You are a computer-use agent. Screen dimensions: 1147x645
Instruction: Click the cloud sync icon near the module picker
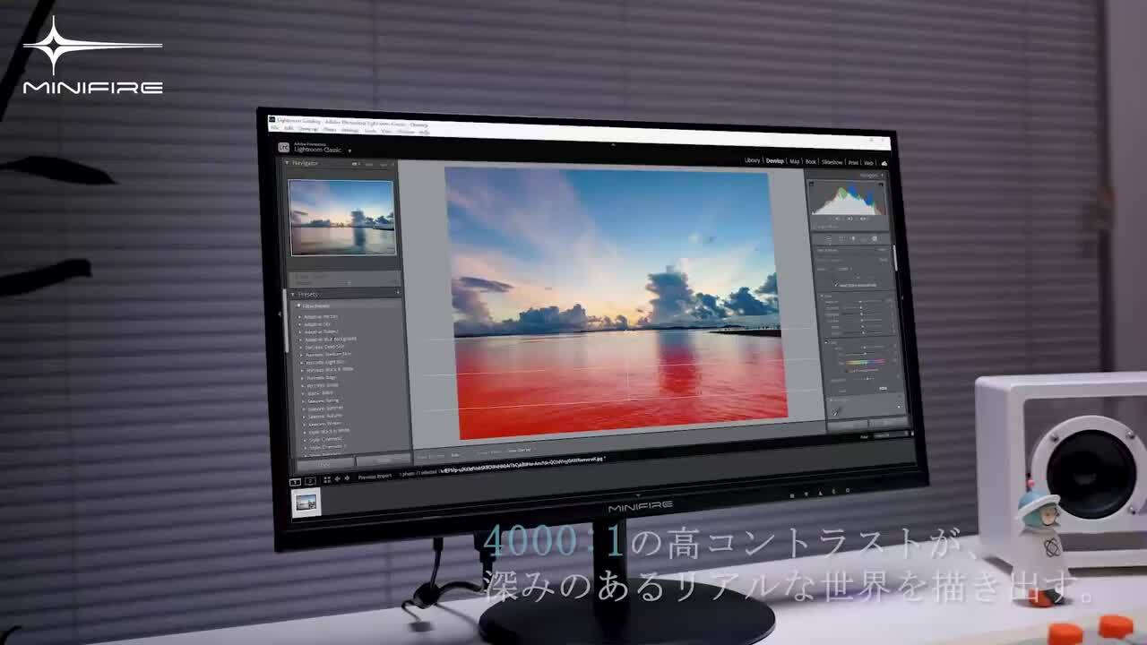tap(884, 163)
